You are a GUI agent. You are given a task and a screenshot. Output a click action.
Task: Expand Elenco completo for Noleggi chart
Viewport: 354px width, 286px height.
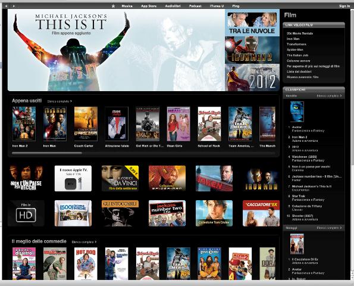pos(329,228)
